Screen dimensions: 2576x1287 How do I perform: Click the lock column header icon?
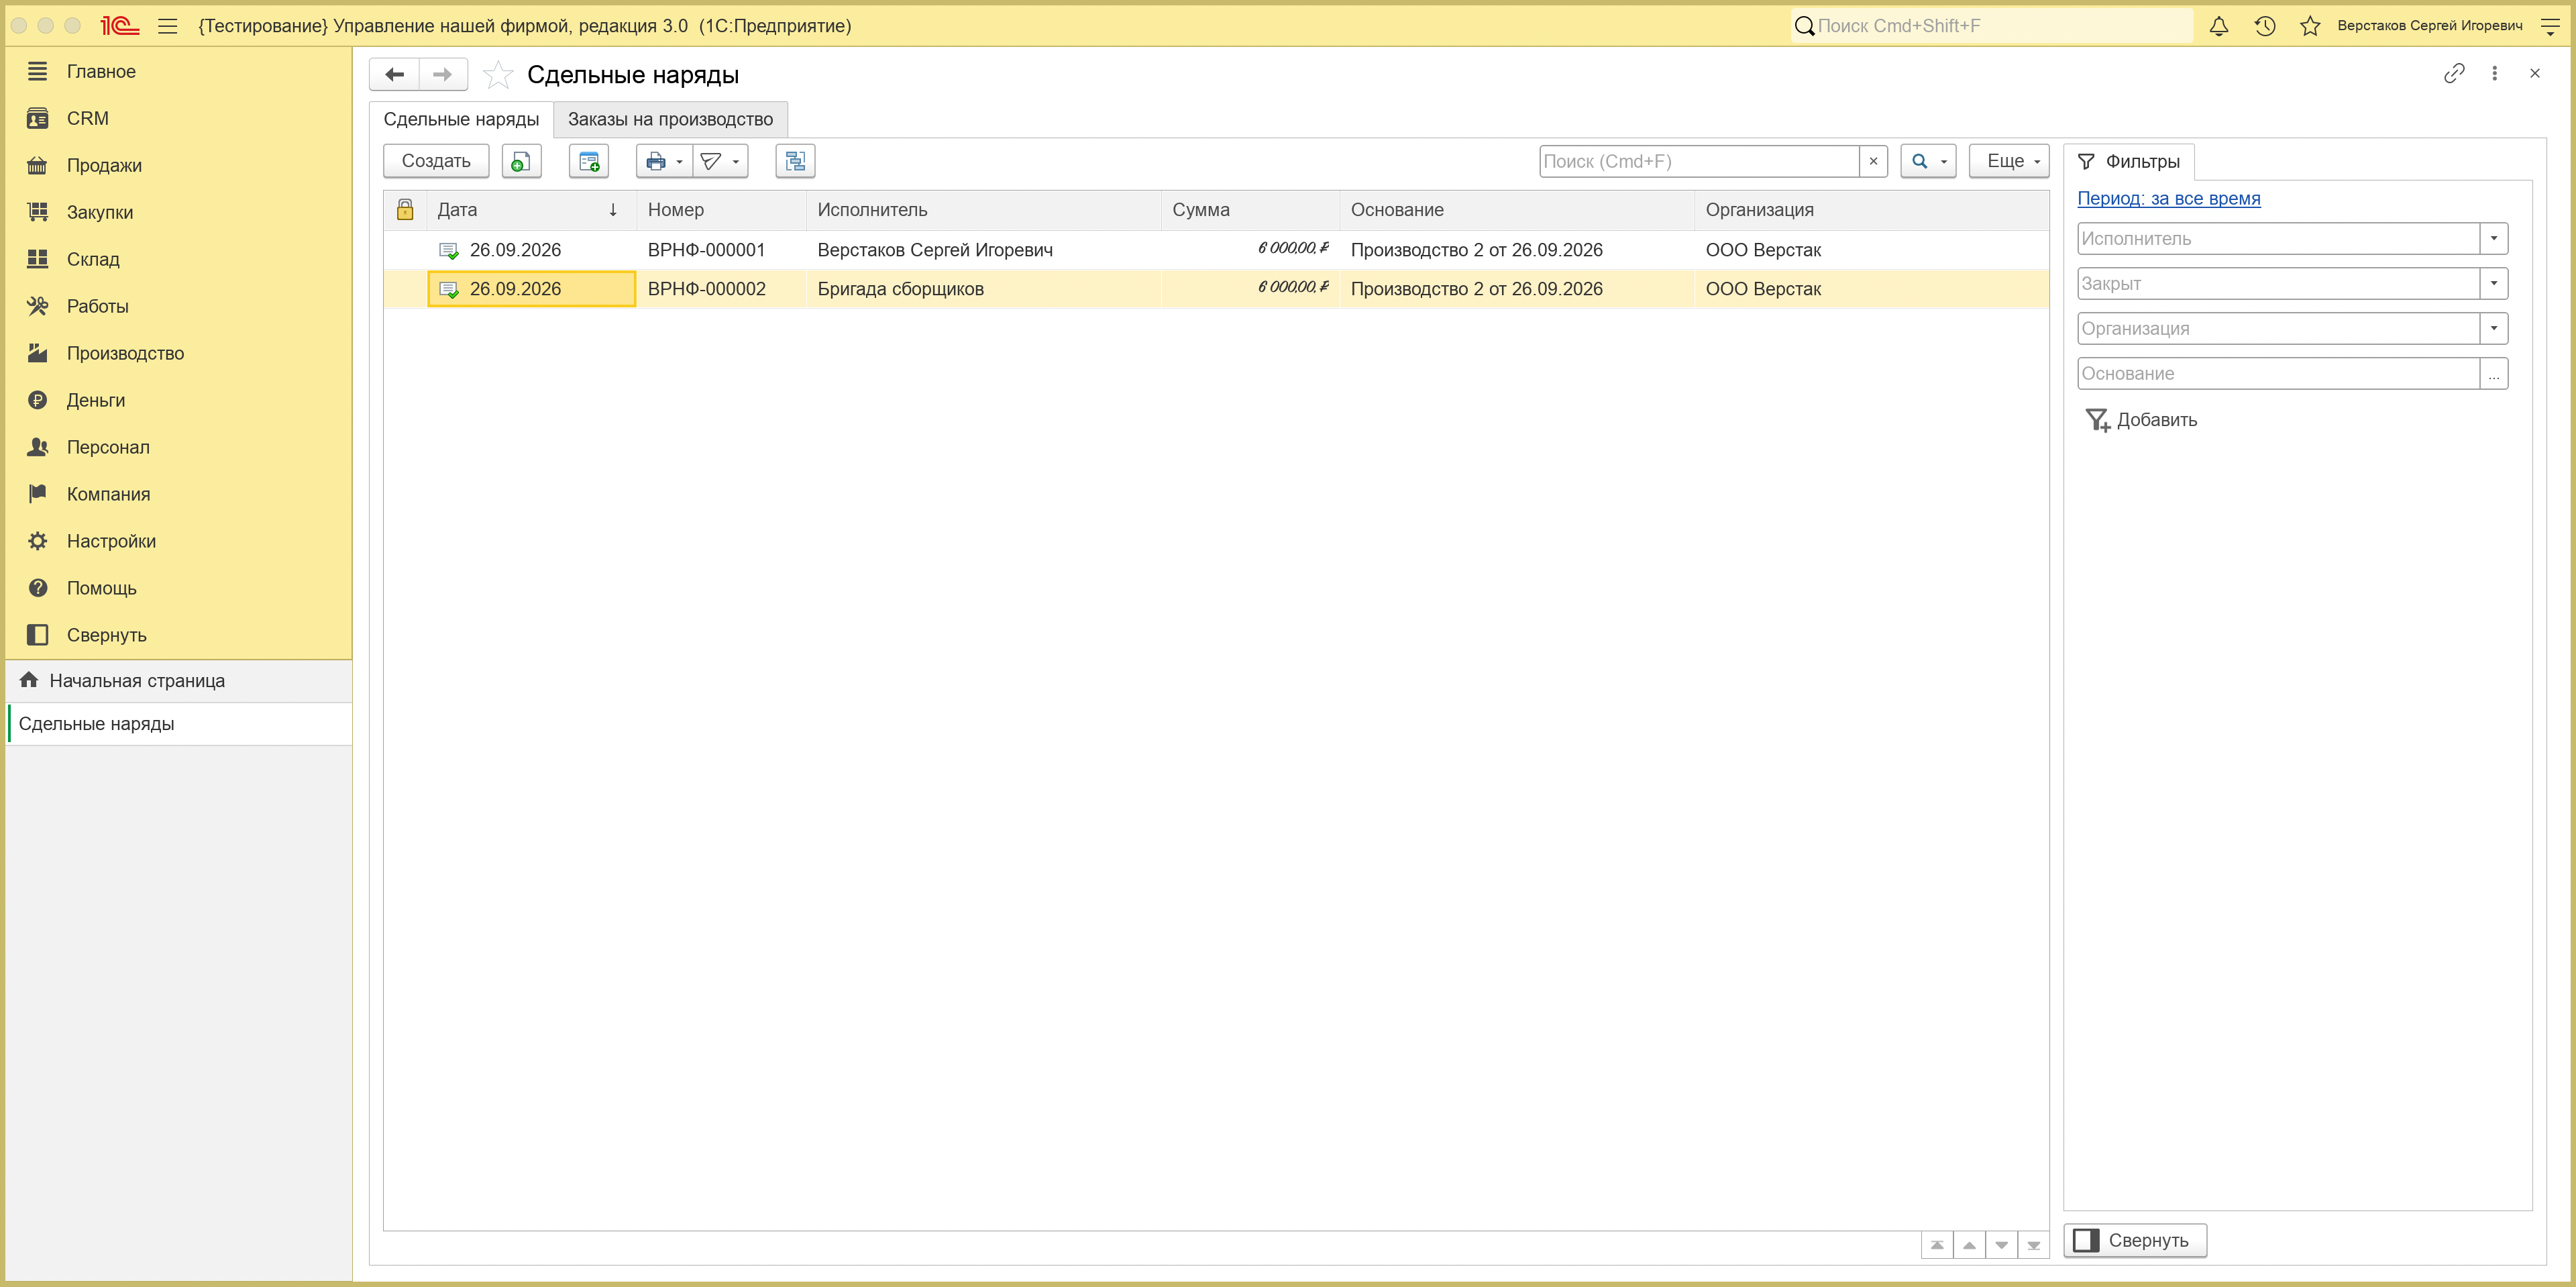[x=405, y=210]
